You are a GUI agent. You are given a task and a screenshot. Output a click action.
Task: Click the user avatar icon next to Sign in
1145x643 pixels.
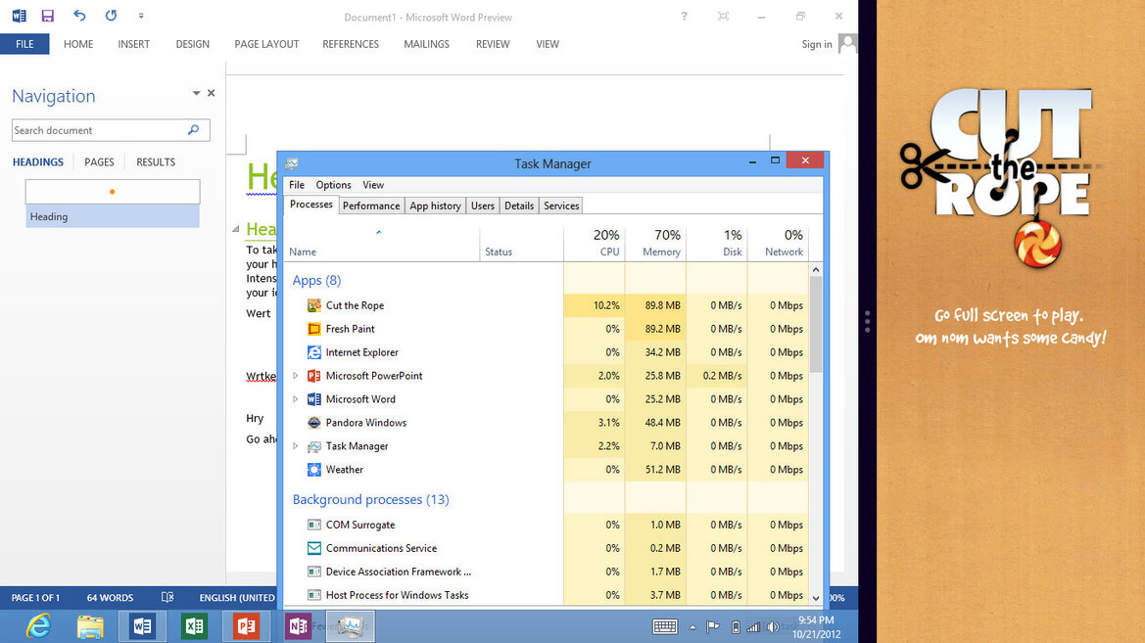point(847,44)
